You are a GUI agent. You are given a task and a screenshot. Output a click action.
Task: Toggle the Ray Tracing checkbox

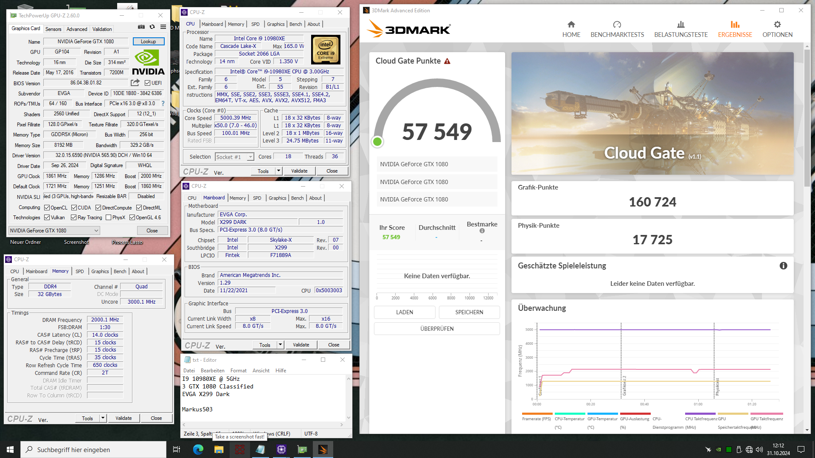pyautogui.click(x=74, y=218)
